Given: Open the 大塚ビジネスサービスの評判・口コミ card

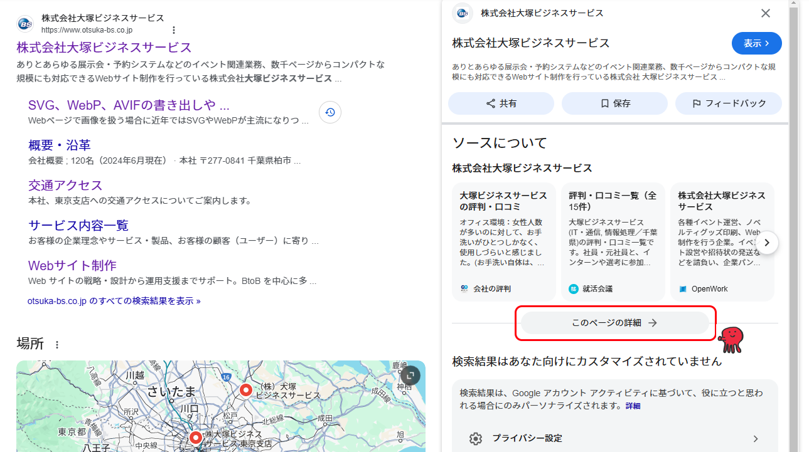Looking at the screenshot, I should pyautogui.click(x=504, y=242).
